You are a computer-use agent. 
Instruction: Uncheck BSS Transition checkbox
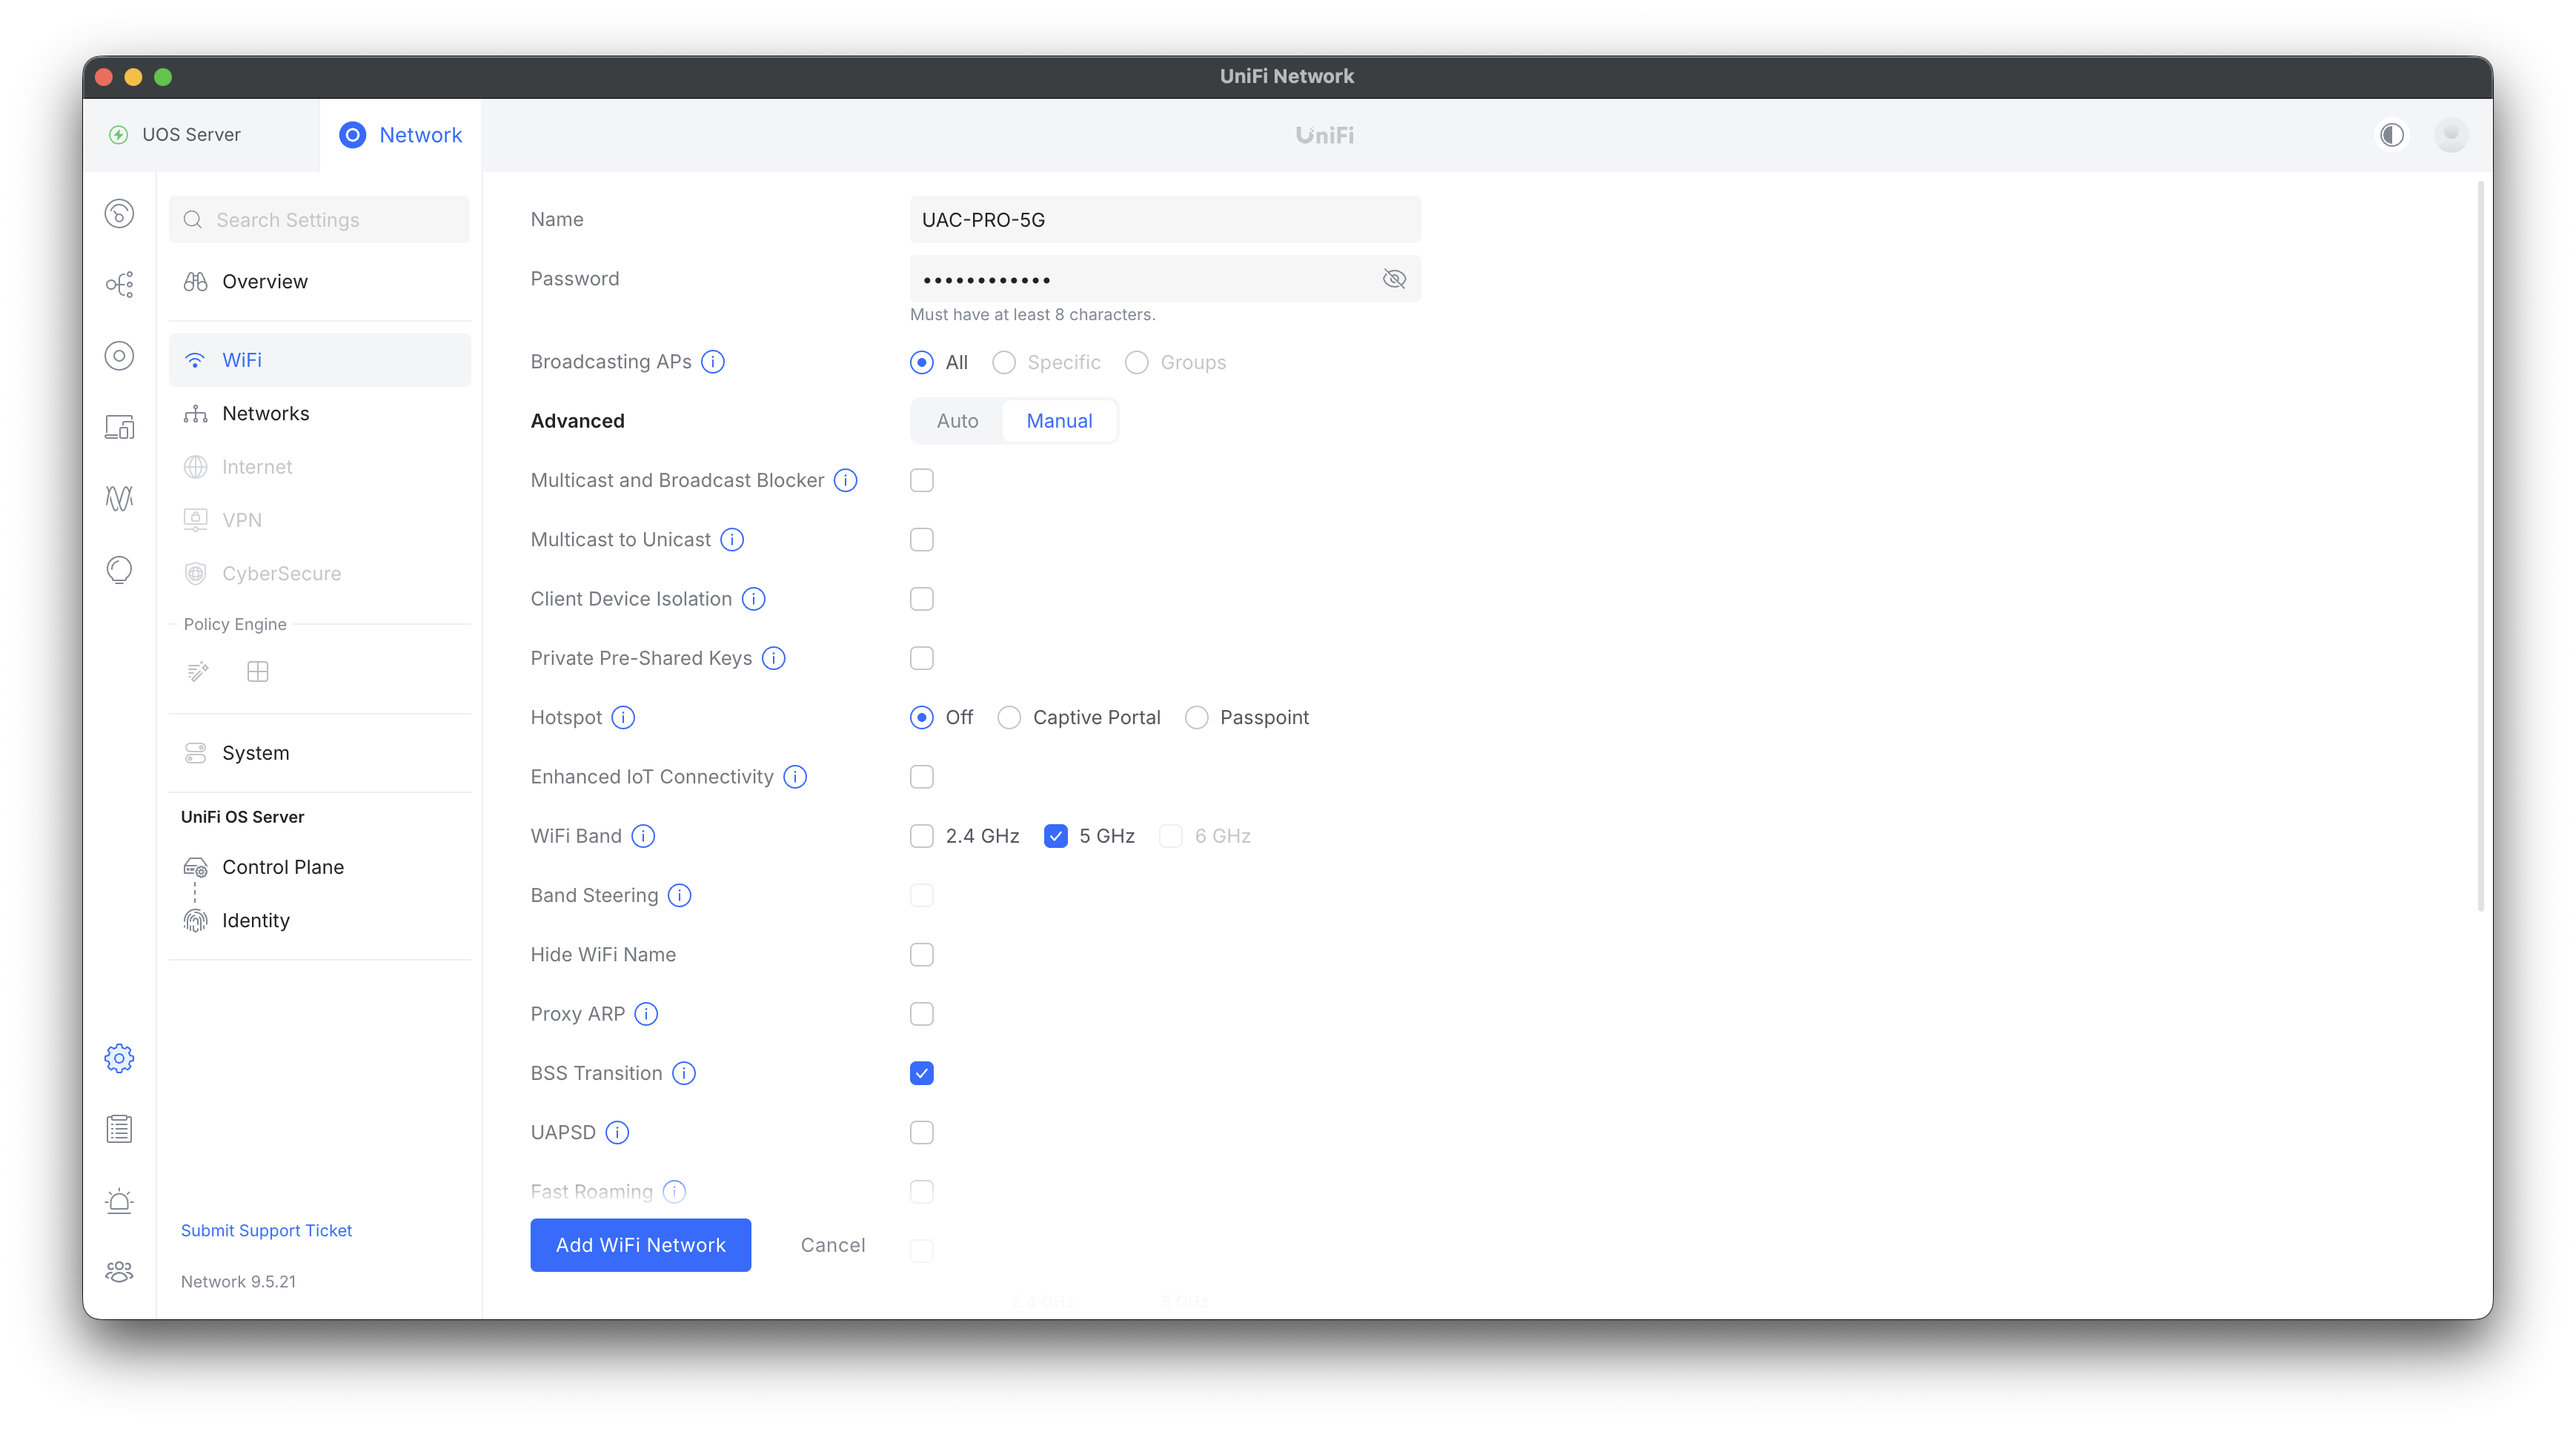click(921, 1073)
